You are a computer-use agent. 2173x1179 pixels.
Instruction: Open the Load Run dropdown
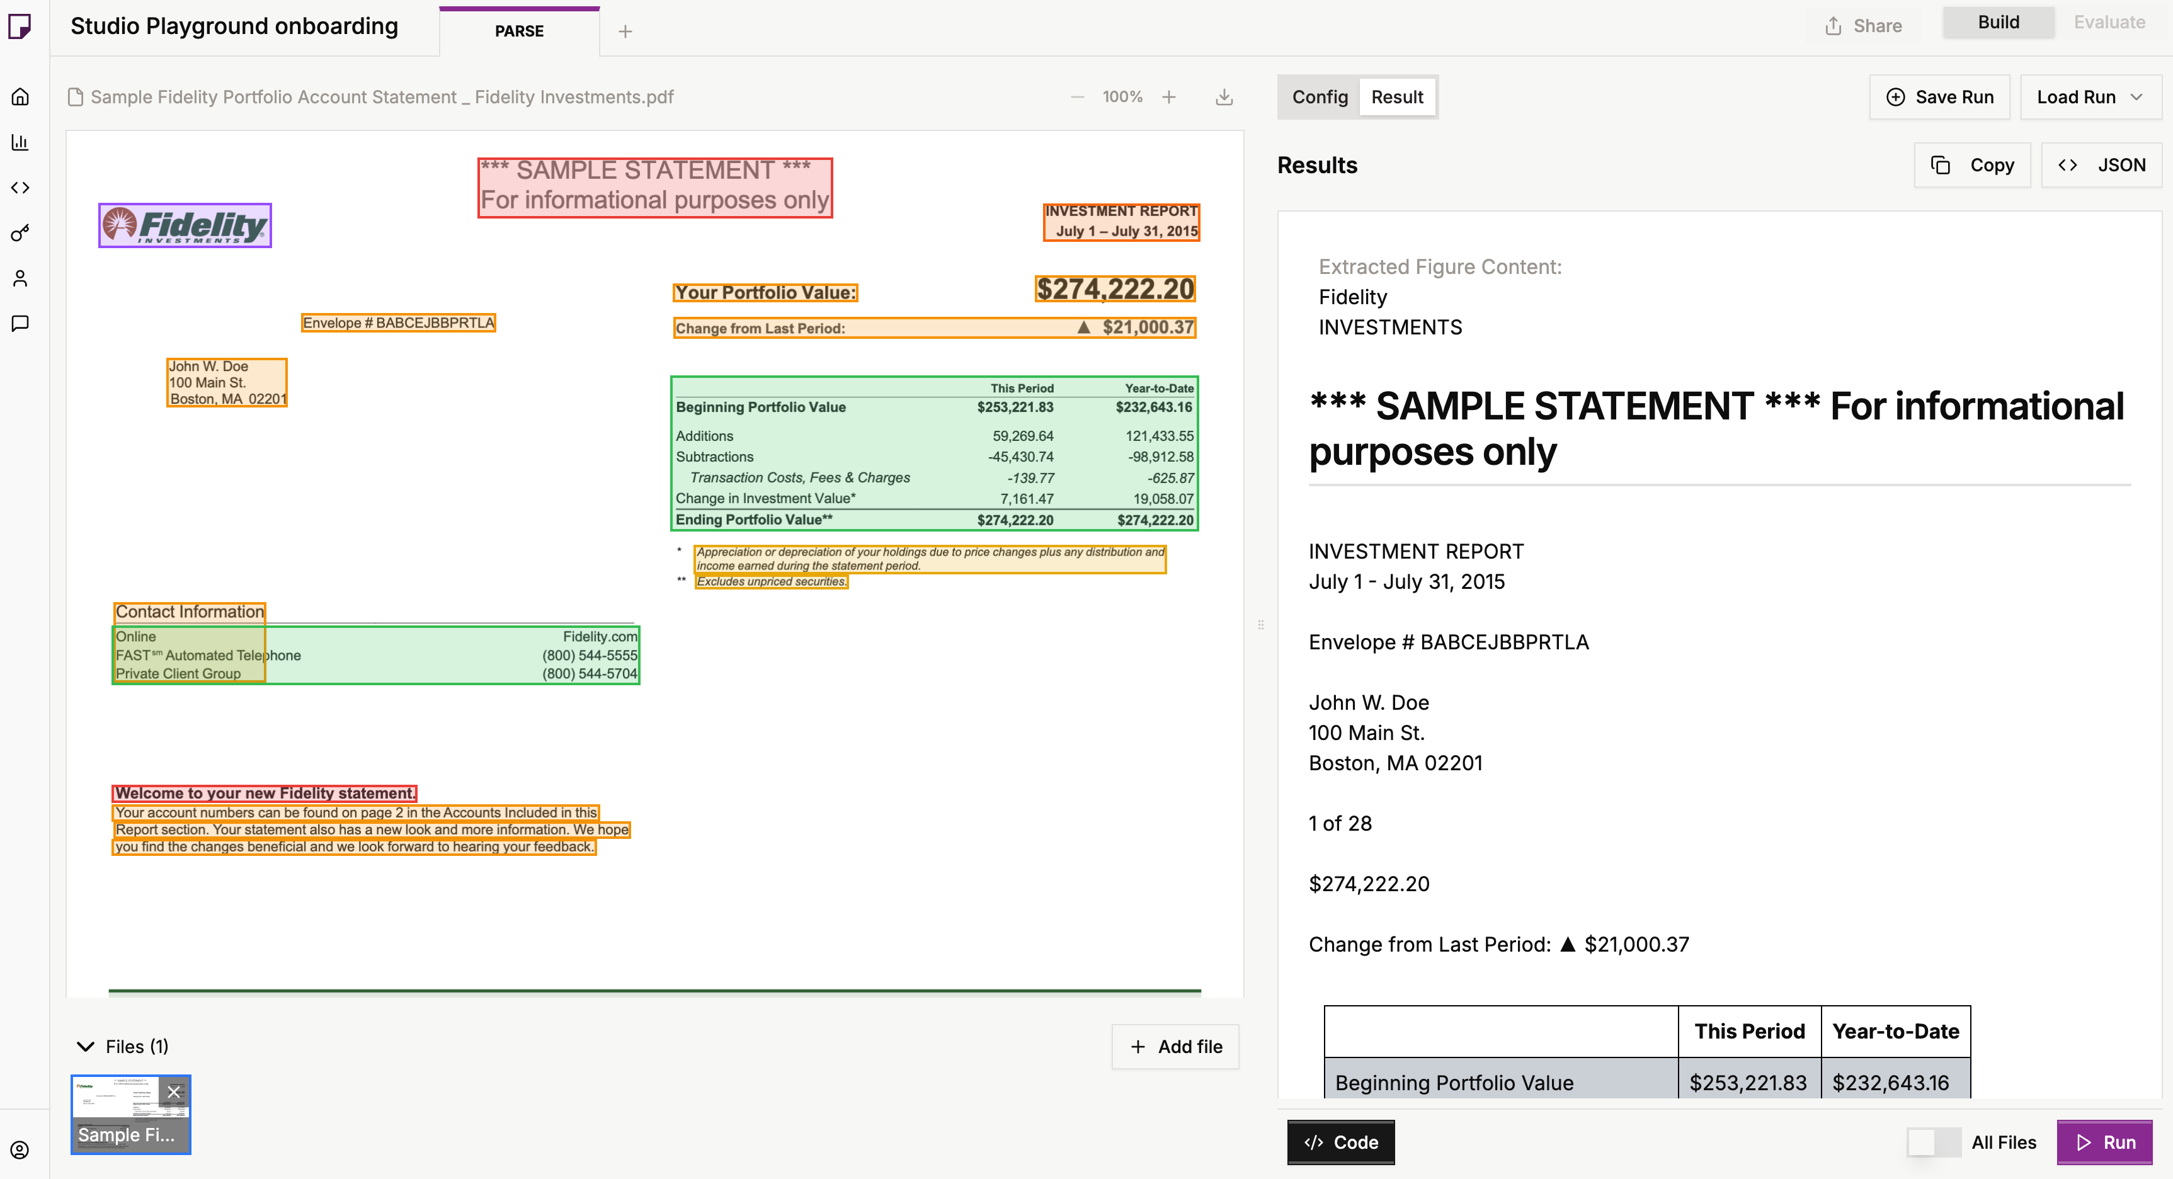pyautogui.click(x=2090, y=97)
